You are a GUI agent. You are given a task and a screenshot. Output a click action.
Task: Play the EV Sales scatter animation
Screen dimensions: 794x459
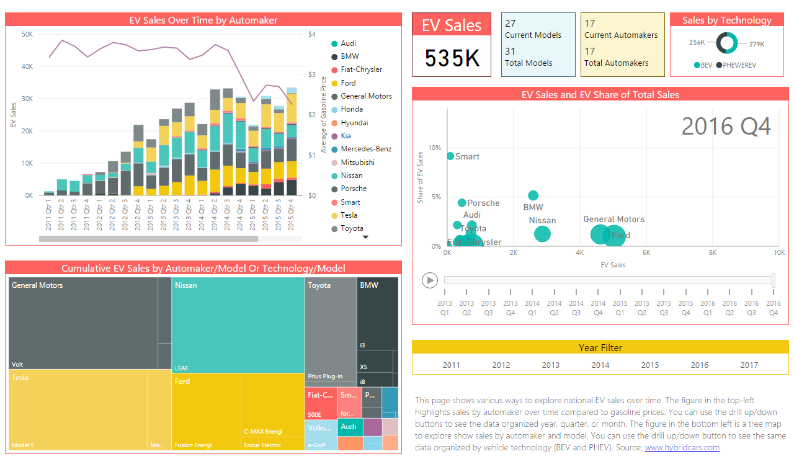(x=429, y=280)
